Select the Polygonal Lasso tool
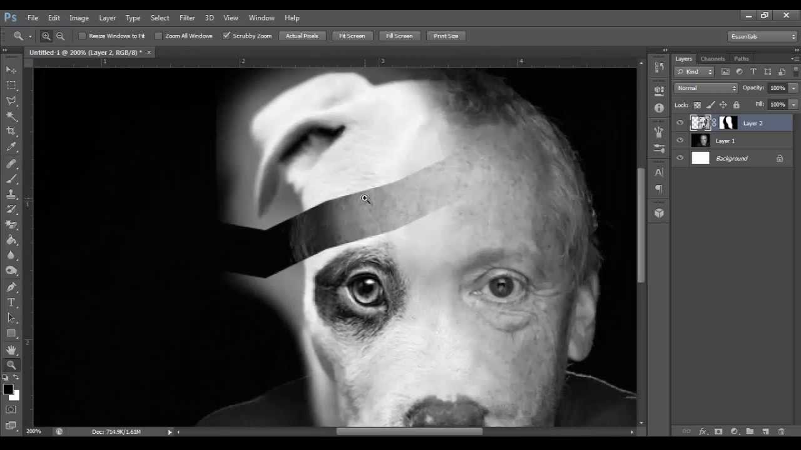Screen dimensions: 801x450 pyautogui.click(x=11, y=101)
